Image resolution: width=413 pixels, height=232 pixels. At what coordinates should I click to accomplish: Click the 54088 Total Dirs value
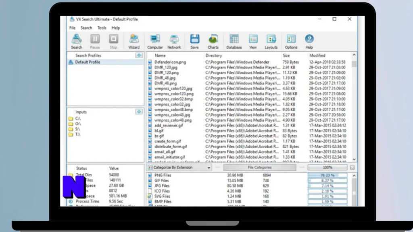click(x=114, y=175)
